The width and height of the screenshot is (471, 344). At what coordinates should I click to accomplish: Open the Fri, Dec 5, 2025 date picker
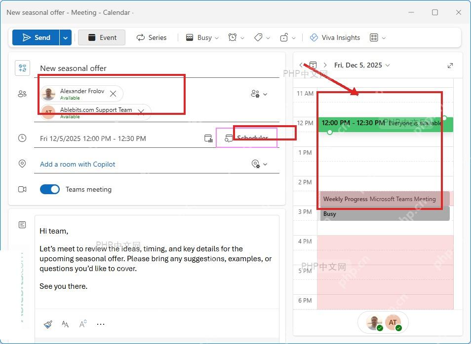pos(362,65)
